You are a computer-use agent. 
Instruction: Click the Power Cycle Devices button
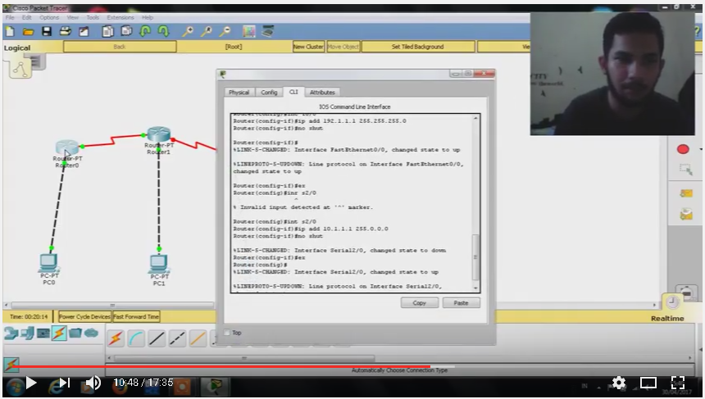[x=84, y=317]
